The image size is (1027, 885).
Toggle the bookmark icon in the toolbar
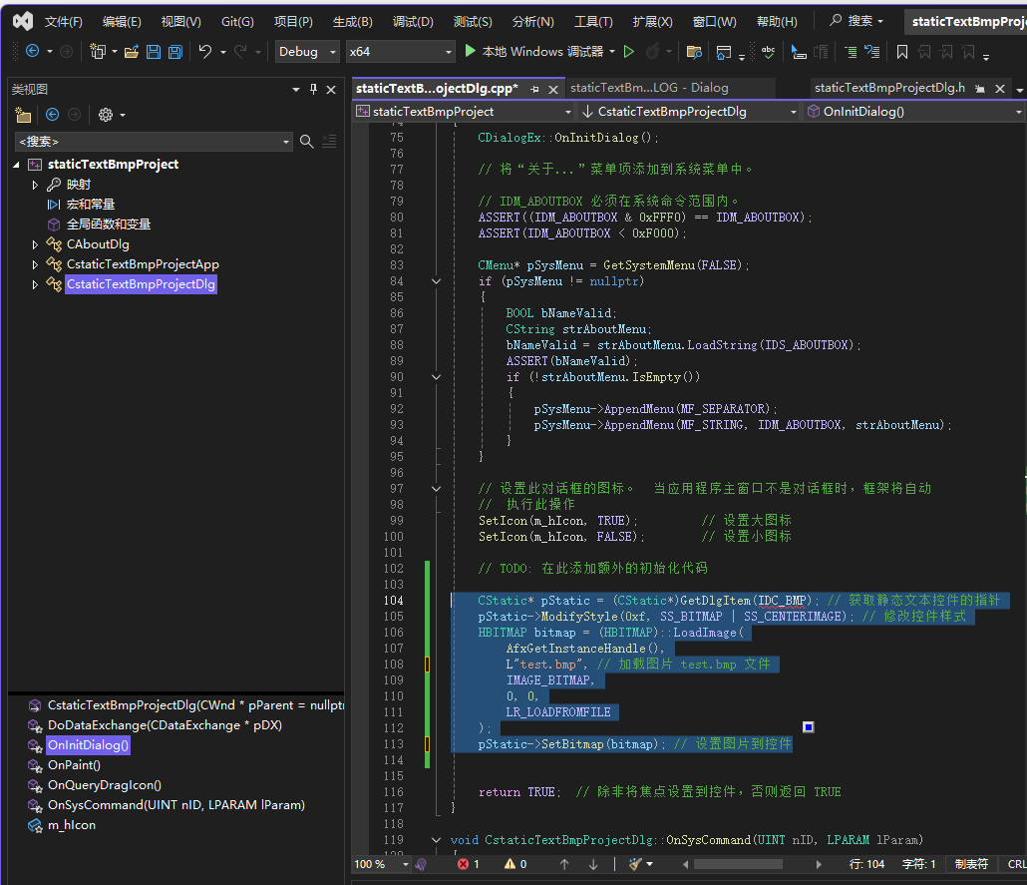tap(901, 52)
